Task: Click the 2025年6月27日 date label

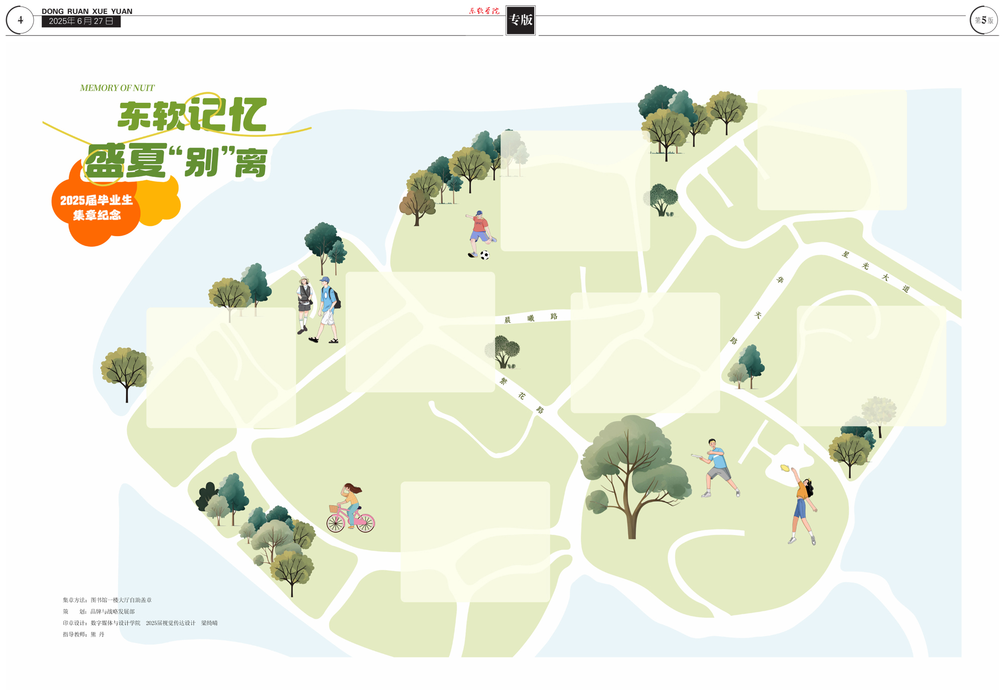Action: (81, 22)
